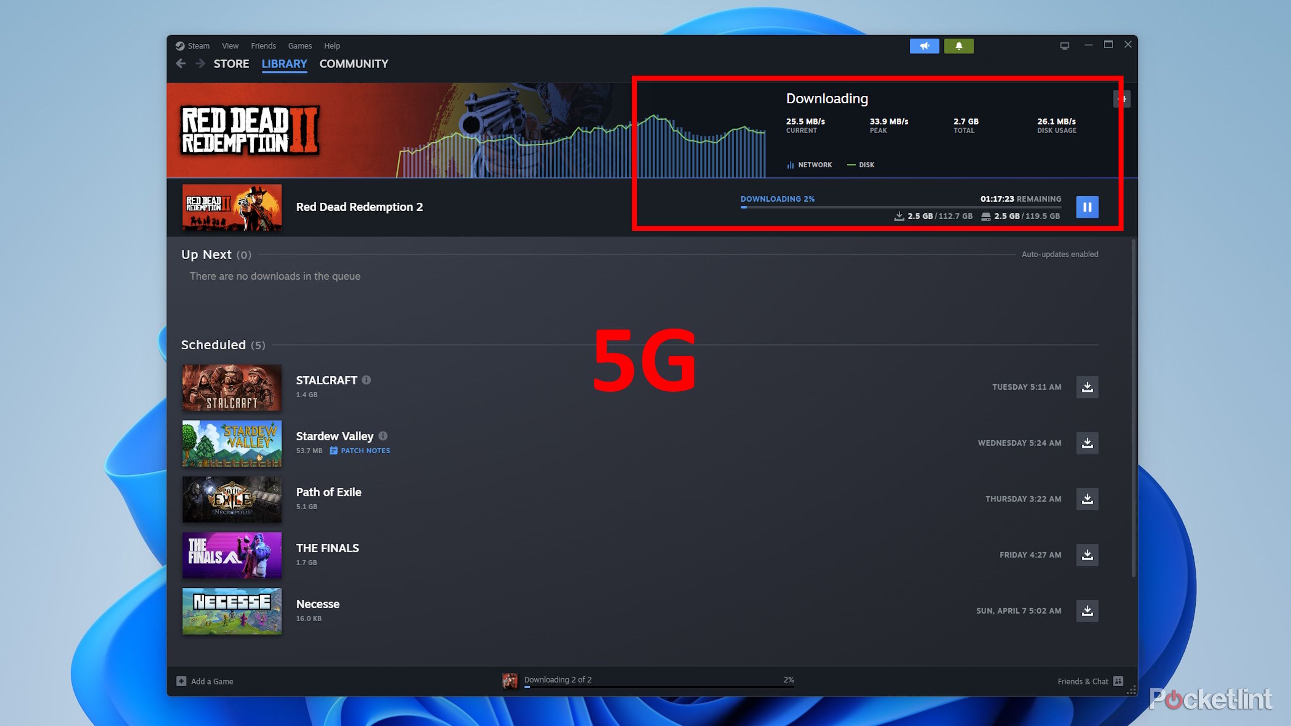Open PATCH NOTES for Stardew Valley
Viewport: 1291px width, 726px height.
click(364, 450)
